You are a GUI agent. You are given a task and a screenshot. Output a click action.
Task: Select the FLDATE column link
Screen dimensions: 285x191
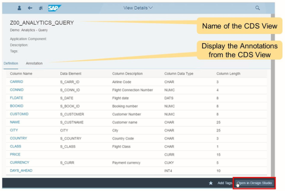[16, 98]
